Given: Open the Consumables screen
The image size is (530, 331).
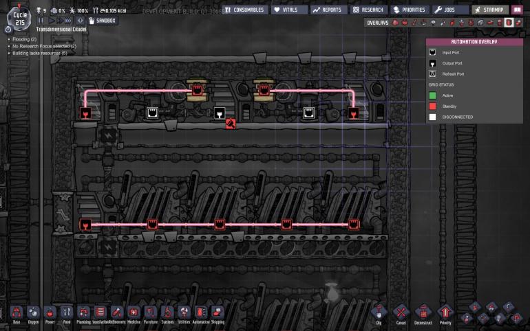Looking at the screenshot, I should (x=244, y=10).
